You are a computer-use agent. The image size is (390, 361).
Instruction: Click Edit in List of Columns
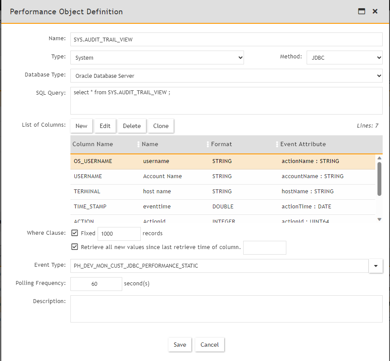105,126
